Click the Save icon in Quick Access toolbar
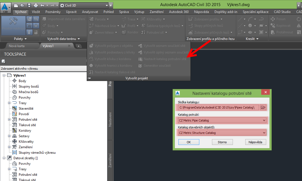302x181 pixels. (x=29, y=5)
